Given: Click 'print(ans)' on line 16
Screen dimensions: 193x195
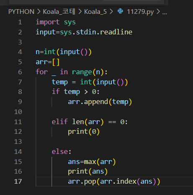Looking at the screenshot, I should [x=88, y=172].
